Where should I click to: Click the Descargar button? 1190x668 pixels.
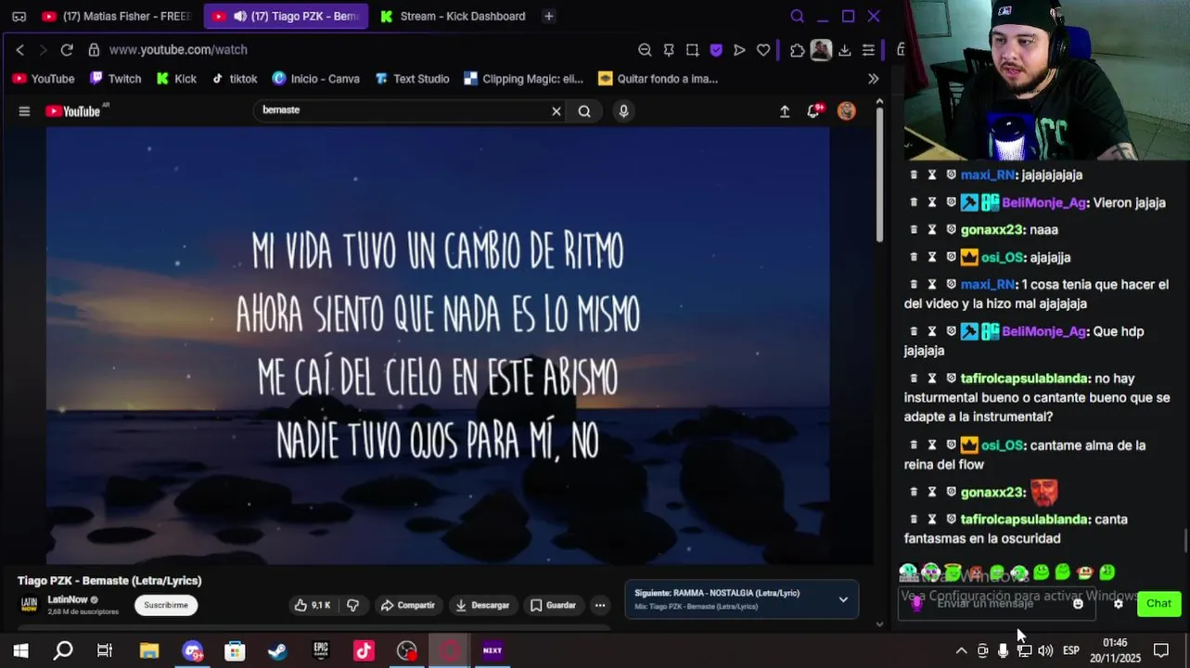point(482,605)
